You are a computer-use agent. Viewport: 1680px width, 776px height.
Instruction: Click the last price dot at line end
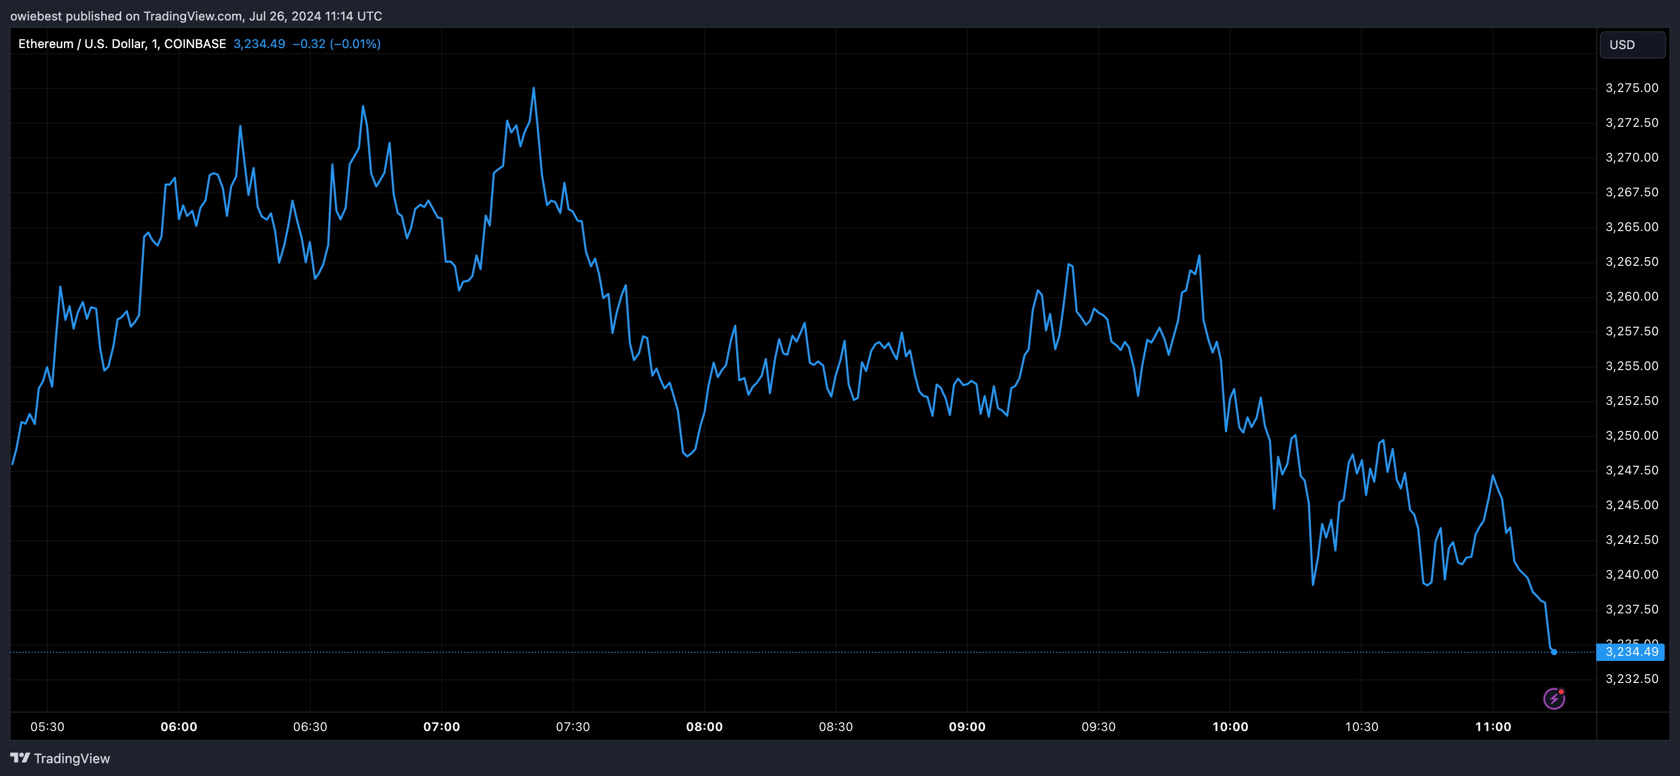(1554, 652)
